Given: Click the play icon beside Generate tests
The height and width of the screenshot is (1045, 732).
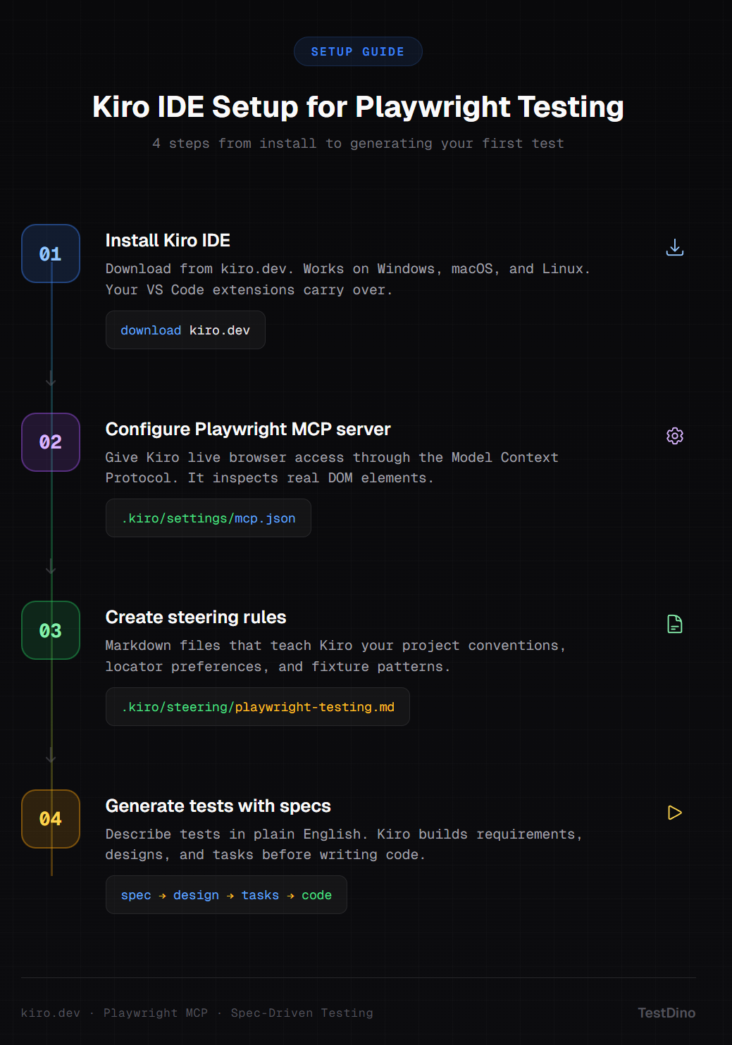Looking at the screenshot, I should (x=675, y=813).
